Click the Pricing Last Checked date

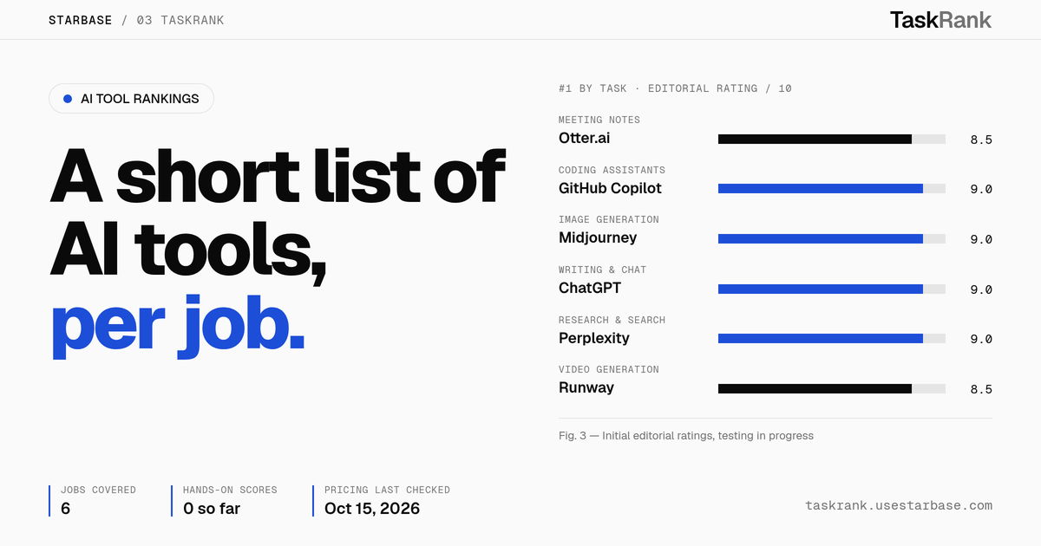372,509
